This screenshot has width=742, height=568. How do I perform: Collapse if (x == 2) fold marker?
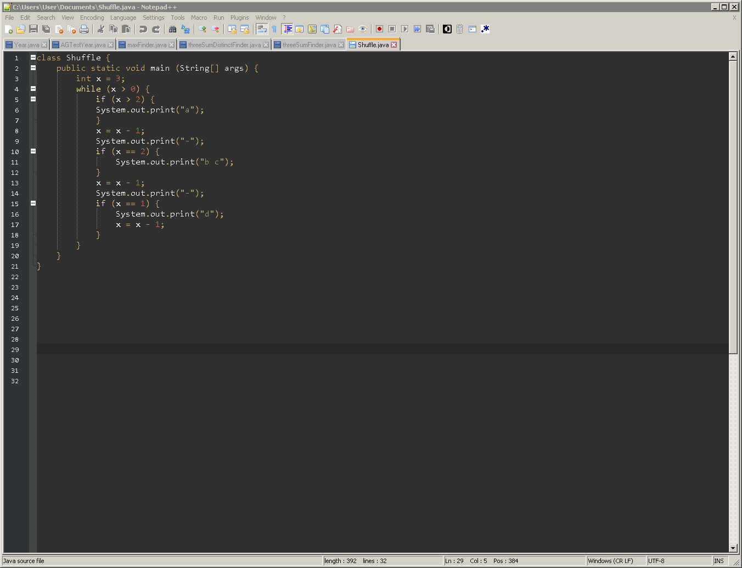click(33, 151)
